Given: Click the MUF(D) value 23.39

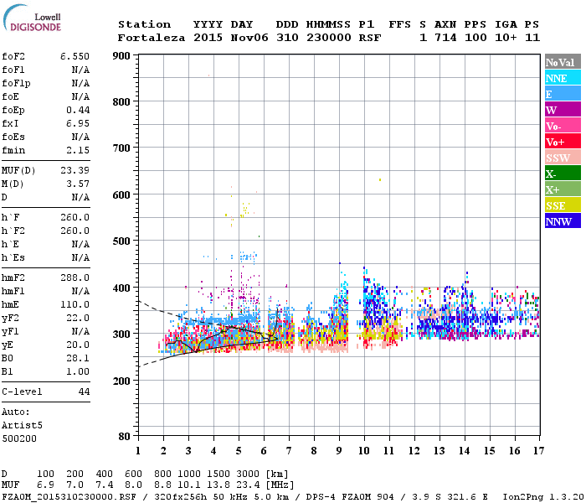Looking at the screenshot, I should click(x=75, y=171).
